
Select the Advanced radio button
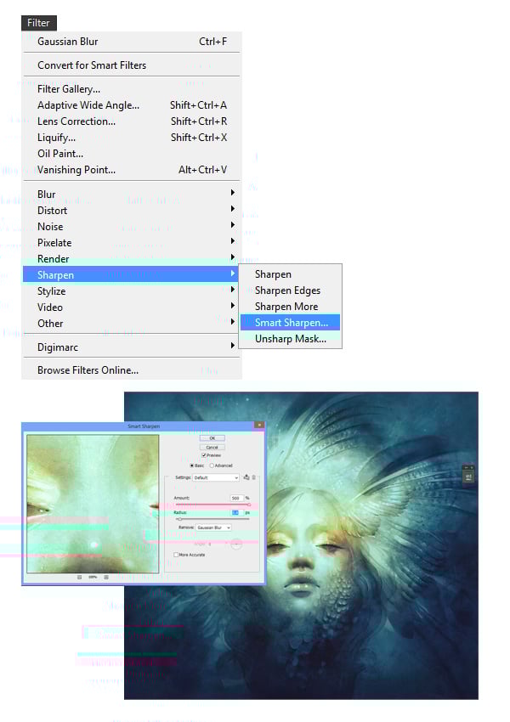(212, 465)
